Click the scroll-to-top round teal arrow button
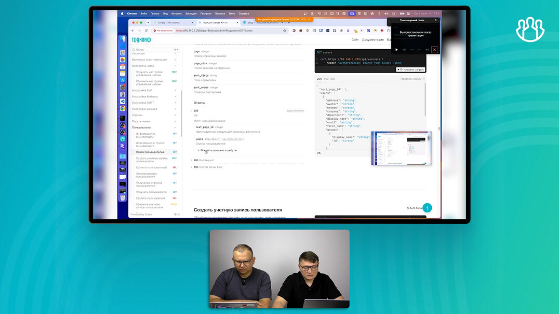Screen dimensions: 559x314 (x=427, y=208)
